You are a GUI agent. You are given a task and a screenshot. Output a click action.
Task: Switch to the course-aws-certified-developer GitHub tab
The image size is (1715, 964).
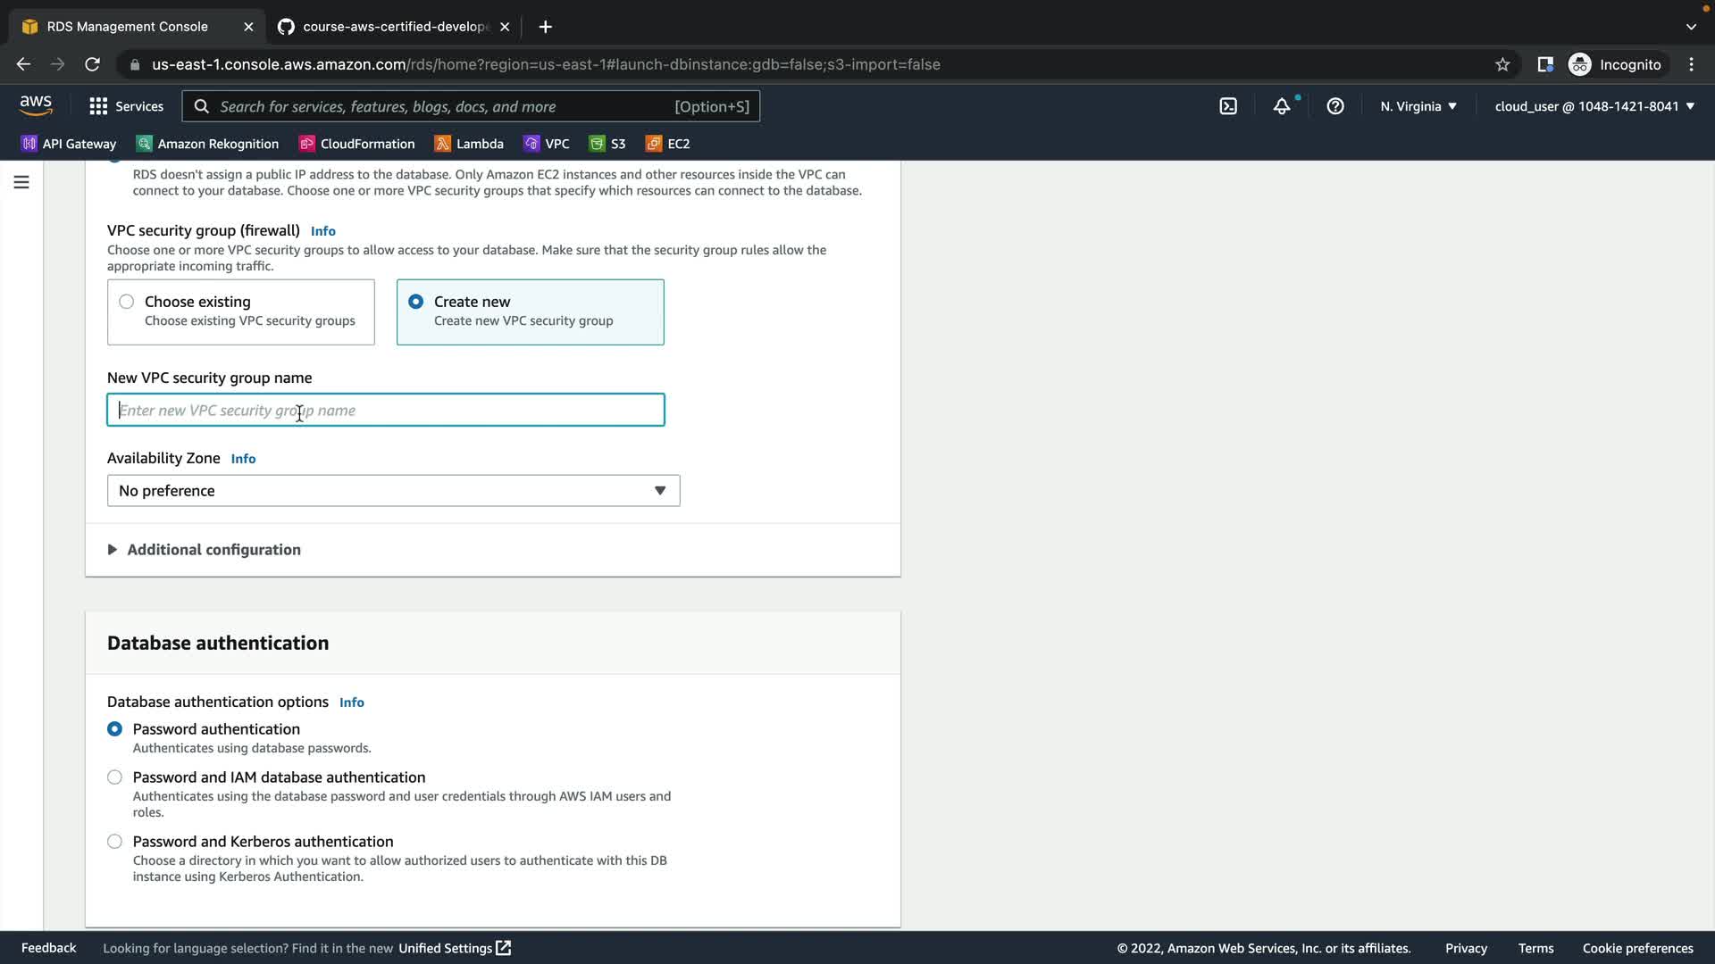pyautogui.click(x=393, y=27)
